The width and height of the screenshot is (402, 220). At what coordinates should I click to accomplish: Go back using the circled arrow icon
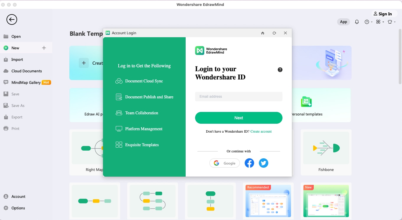(x=12, y=20)
